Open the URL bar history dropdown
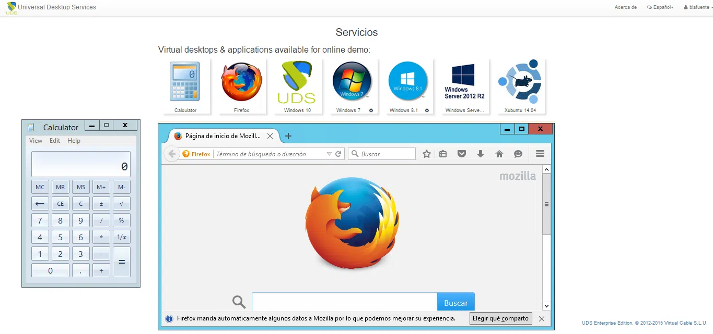 tap(329, 154)
